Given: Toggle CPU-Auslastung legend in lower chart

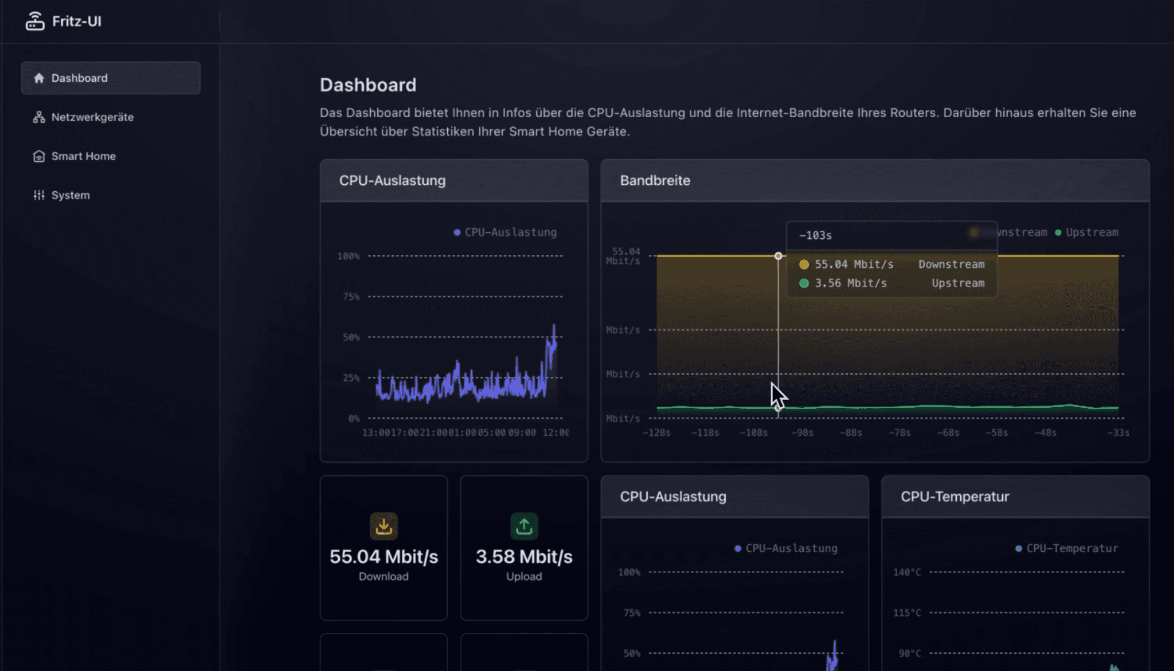Looking at the screenshot, I should tap(786, 548).
